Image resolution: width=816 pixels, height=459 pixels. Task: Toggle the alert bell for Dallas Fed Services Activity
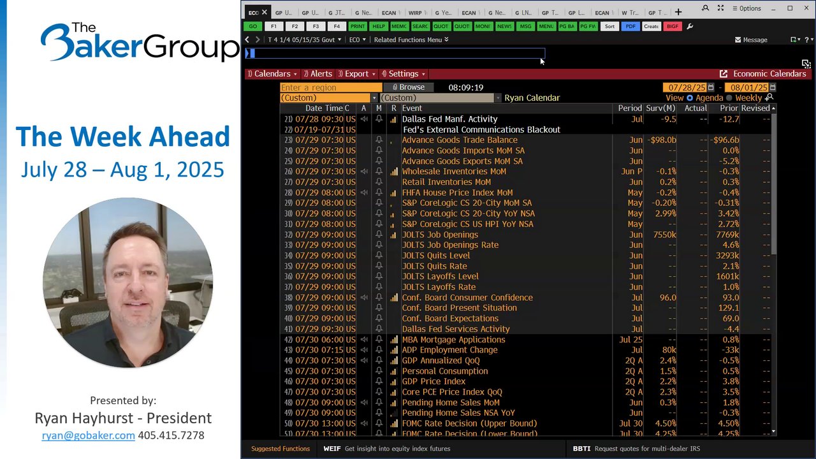379,329
